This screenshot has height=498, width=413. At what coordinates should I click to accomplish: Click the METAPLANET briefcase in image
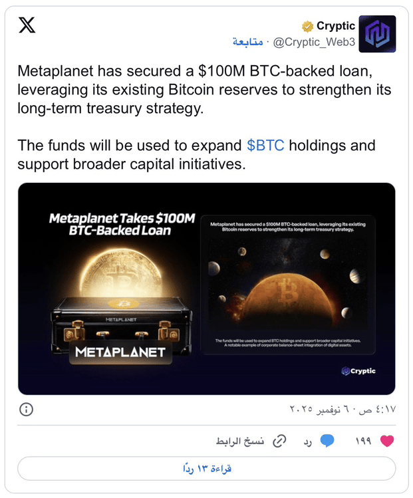122,327
